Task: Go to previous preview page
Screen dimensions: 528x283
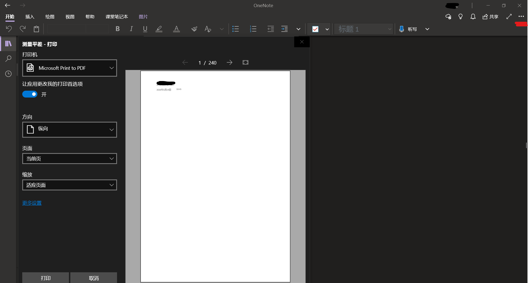Action: (185, 63)
